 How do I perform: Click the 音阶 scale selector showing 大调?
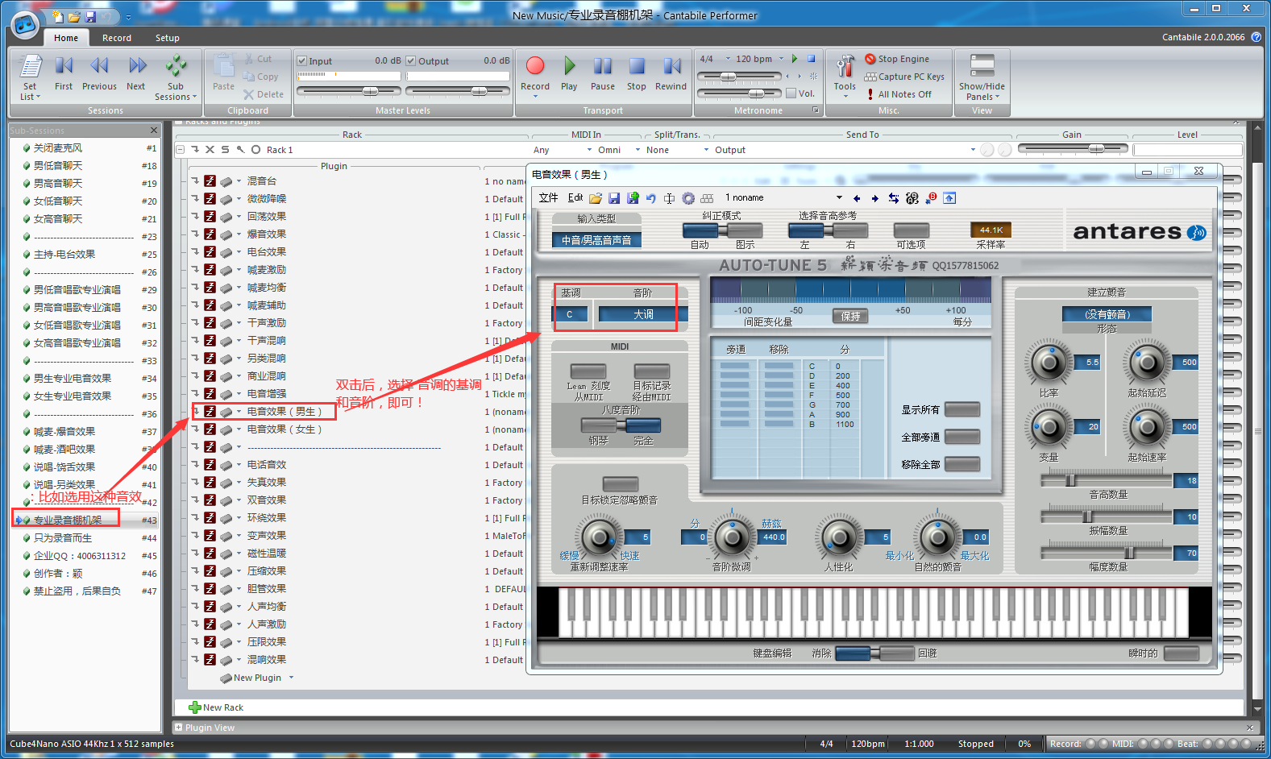(643, 314)
